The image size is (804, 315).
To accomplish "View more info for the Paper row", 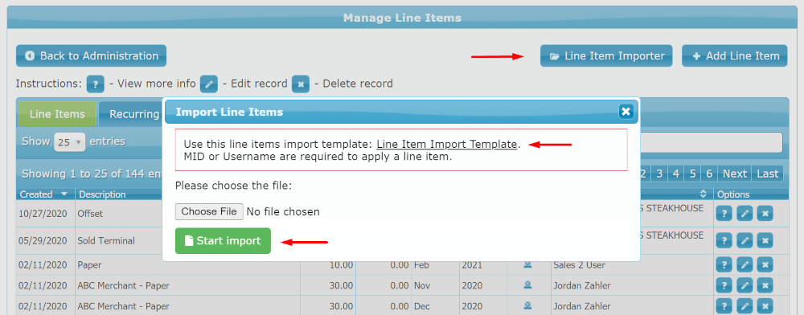I will click(723, 265).
